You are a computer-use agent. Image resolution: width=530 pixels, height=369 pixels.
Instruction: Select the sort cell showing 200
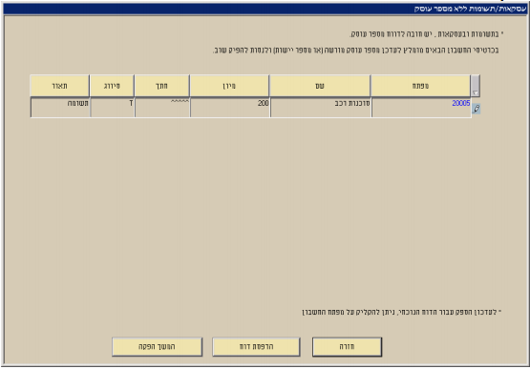(x=230, y=108)
